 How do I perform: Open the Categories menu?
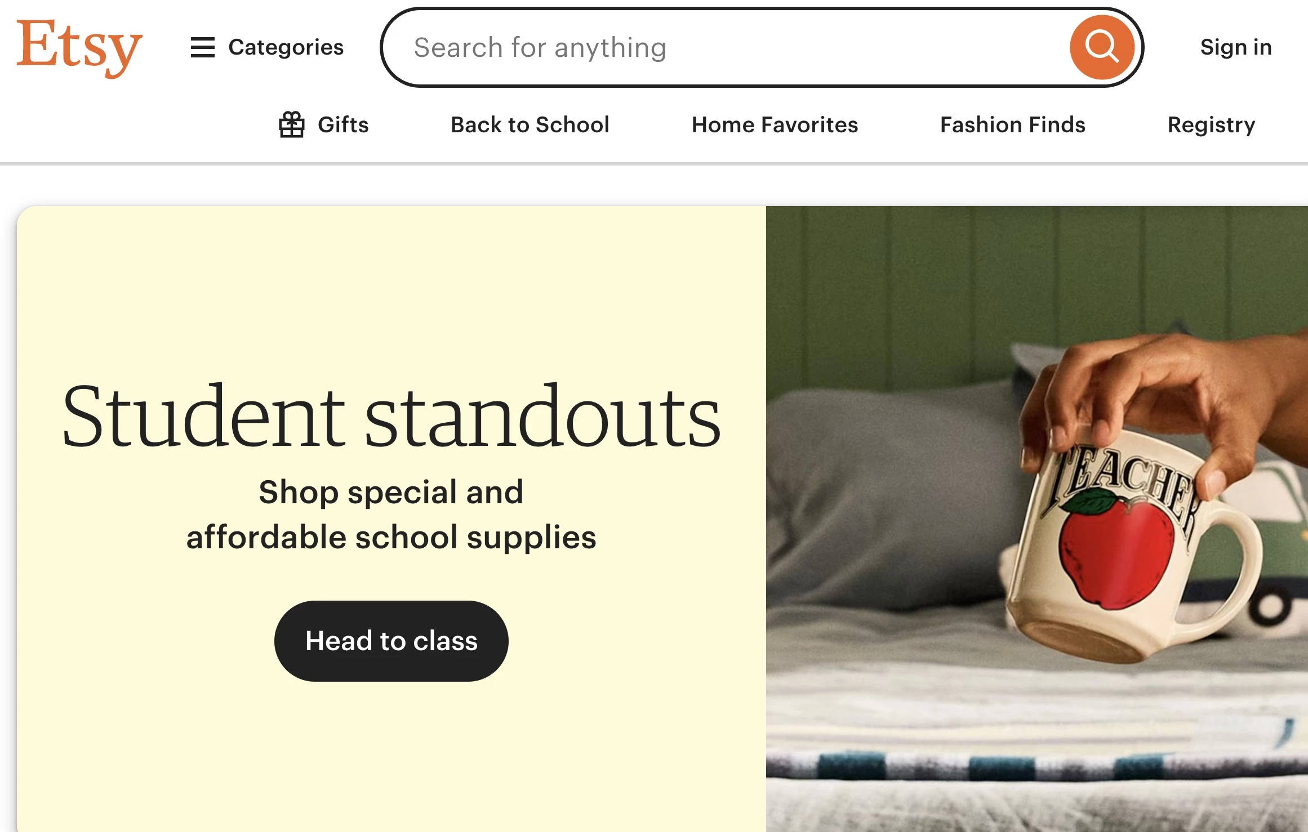(x=267, y=47)
